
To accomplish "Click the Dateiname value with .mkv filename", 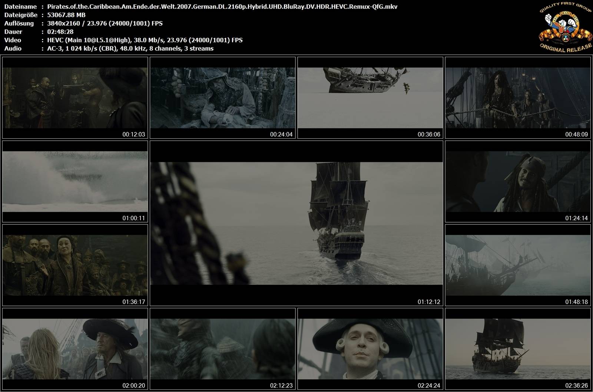I will [x=222, y=7].
